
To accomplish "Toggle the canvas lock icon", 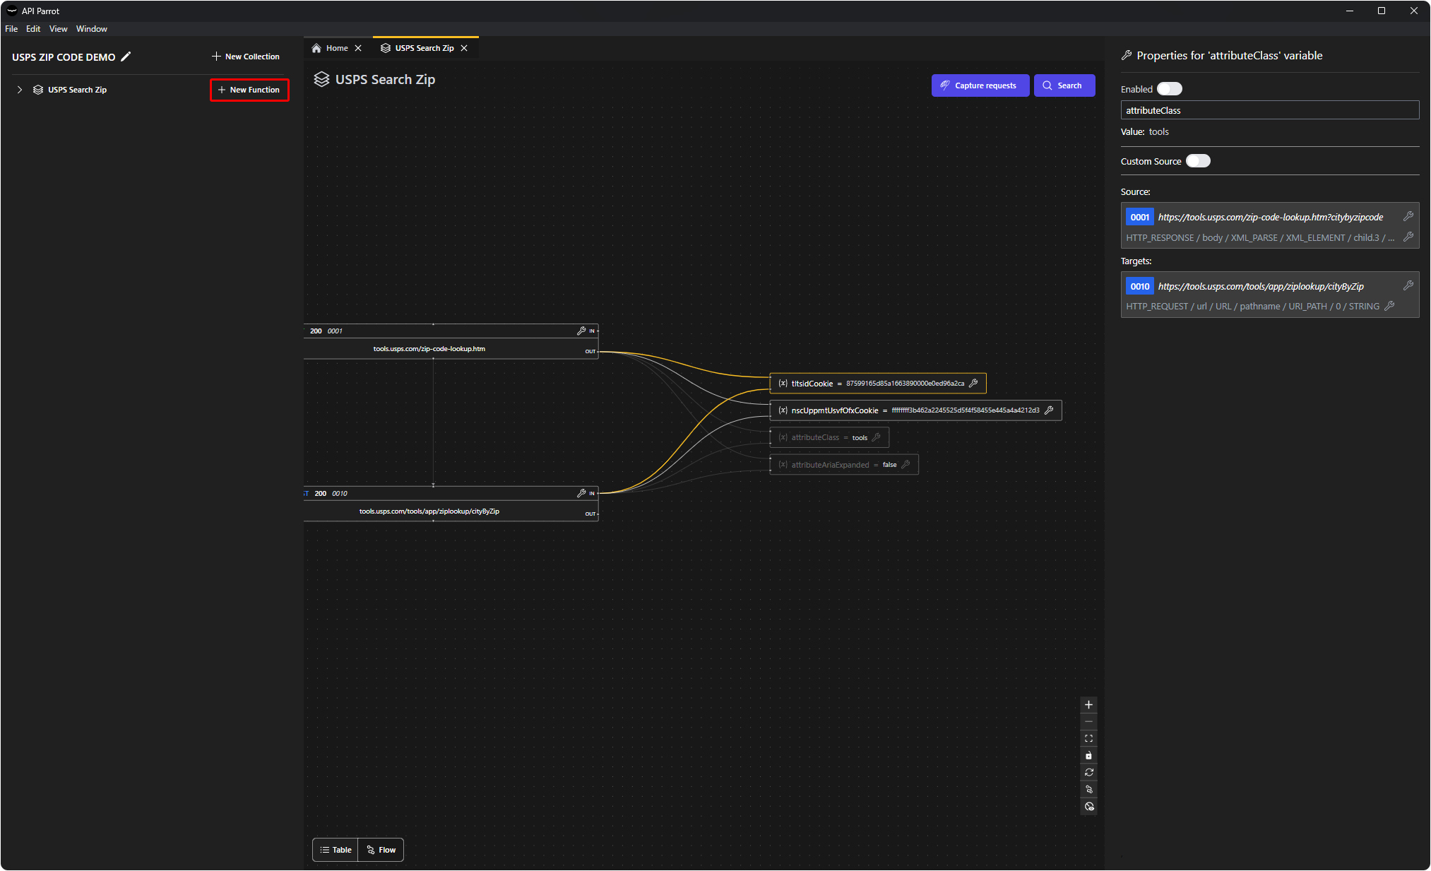I will tap(1088, 755).
